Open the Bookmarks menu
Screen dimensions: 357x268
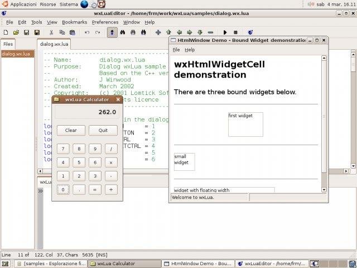coord(74,22)
